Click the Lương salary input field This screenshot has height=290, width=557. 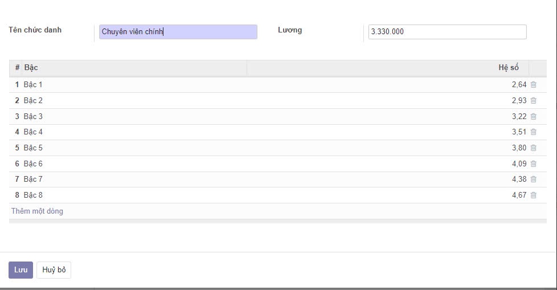click(x=447, y=32)
